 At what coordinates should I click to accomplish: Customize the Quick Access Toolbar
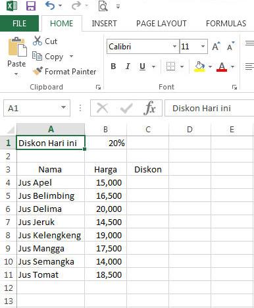tap(118, 7)
